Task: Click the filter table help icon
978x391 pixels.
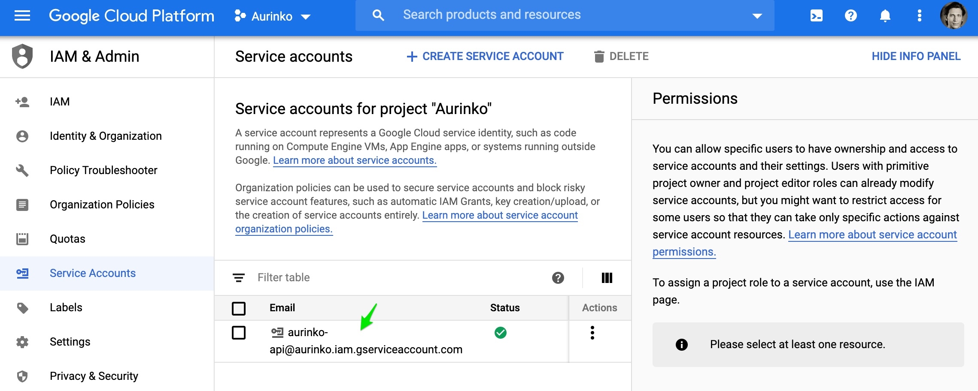Action: [558, 278]
